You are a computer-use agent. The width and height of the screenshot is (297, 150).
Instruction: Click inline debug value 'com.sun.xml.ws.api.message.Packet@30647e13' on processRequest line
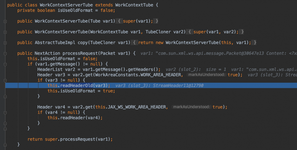211,53
